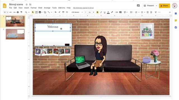This screenshot has width=179, height=100.
Task: Toggle bold formatting
Action: [x=97, y=12]
